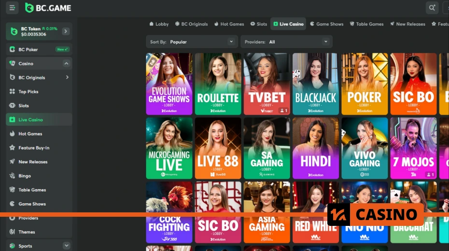Click the Hot Games flame tab icon

[x=216, y=24]
